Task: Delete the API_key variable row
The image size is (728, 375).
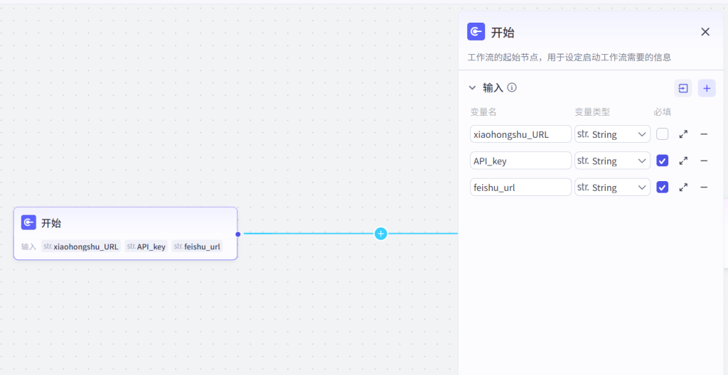Action: 704,161
